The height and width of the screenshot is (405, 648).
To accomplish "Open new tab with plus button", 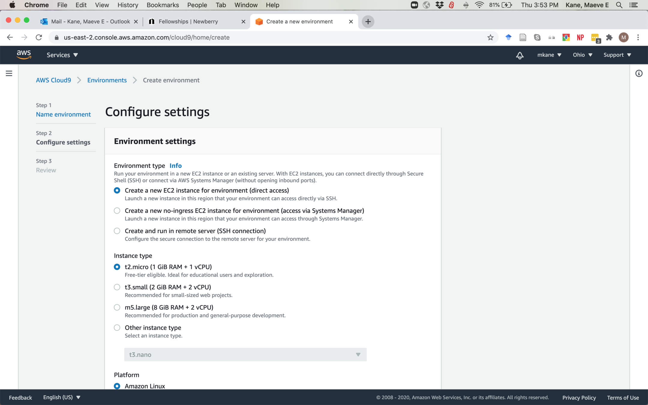I will click(x=368, y=22).
